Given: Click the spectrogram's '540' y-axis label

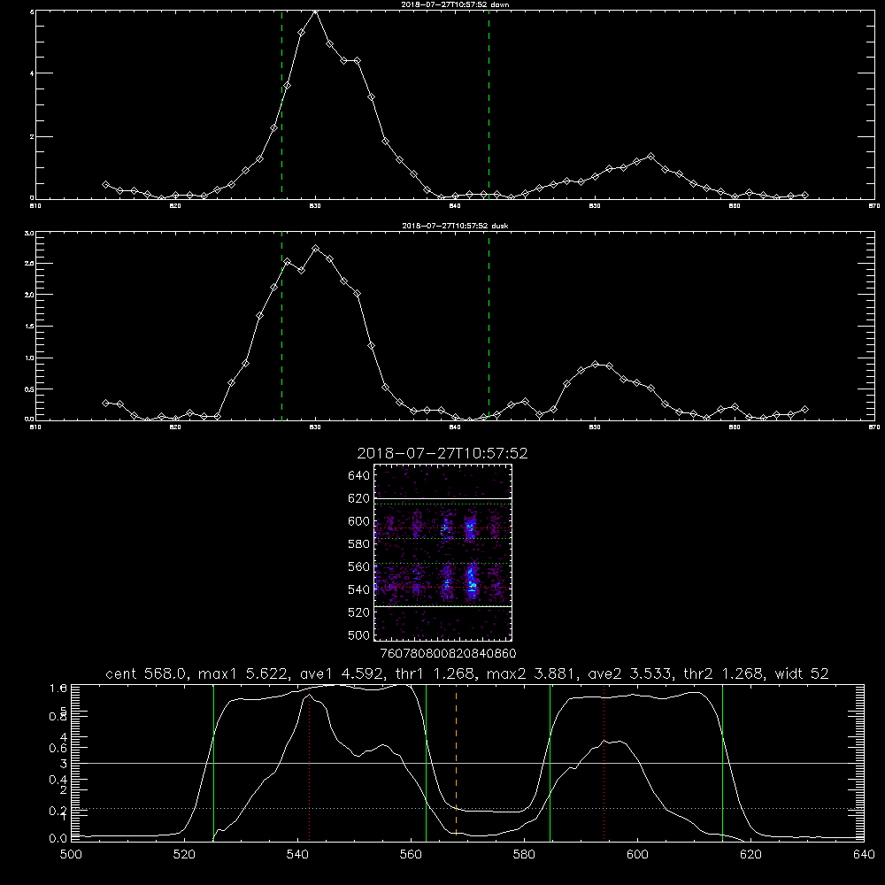Looking at the screenshot, I should 359,589.
